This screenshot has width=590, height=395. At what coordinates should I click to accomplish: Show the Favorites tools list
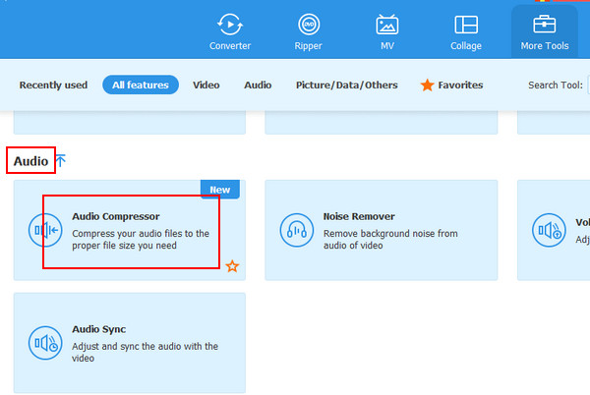click(x=452, y=85)
